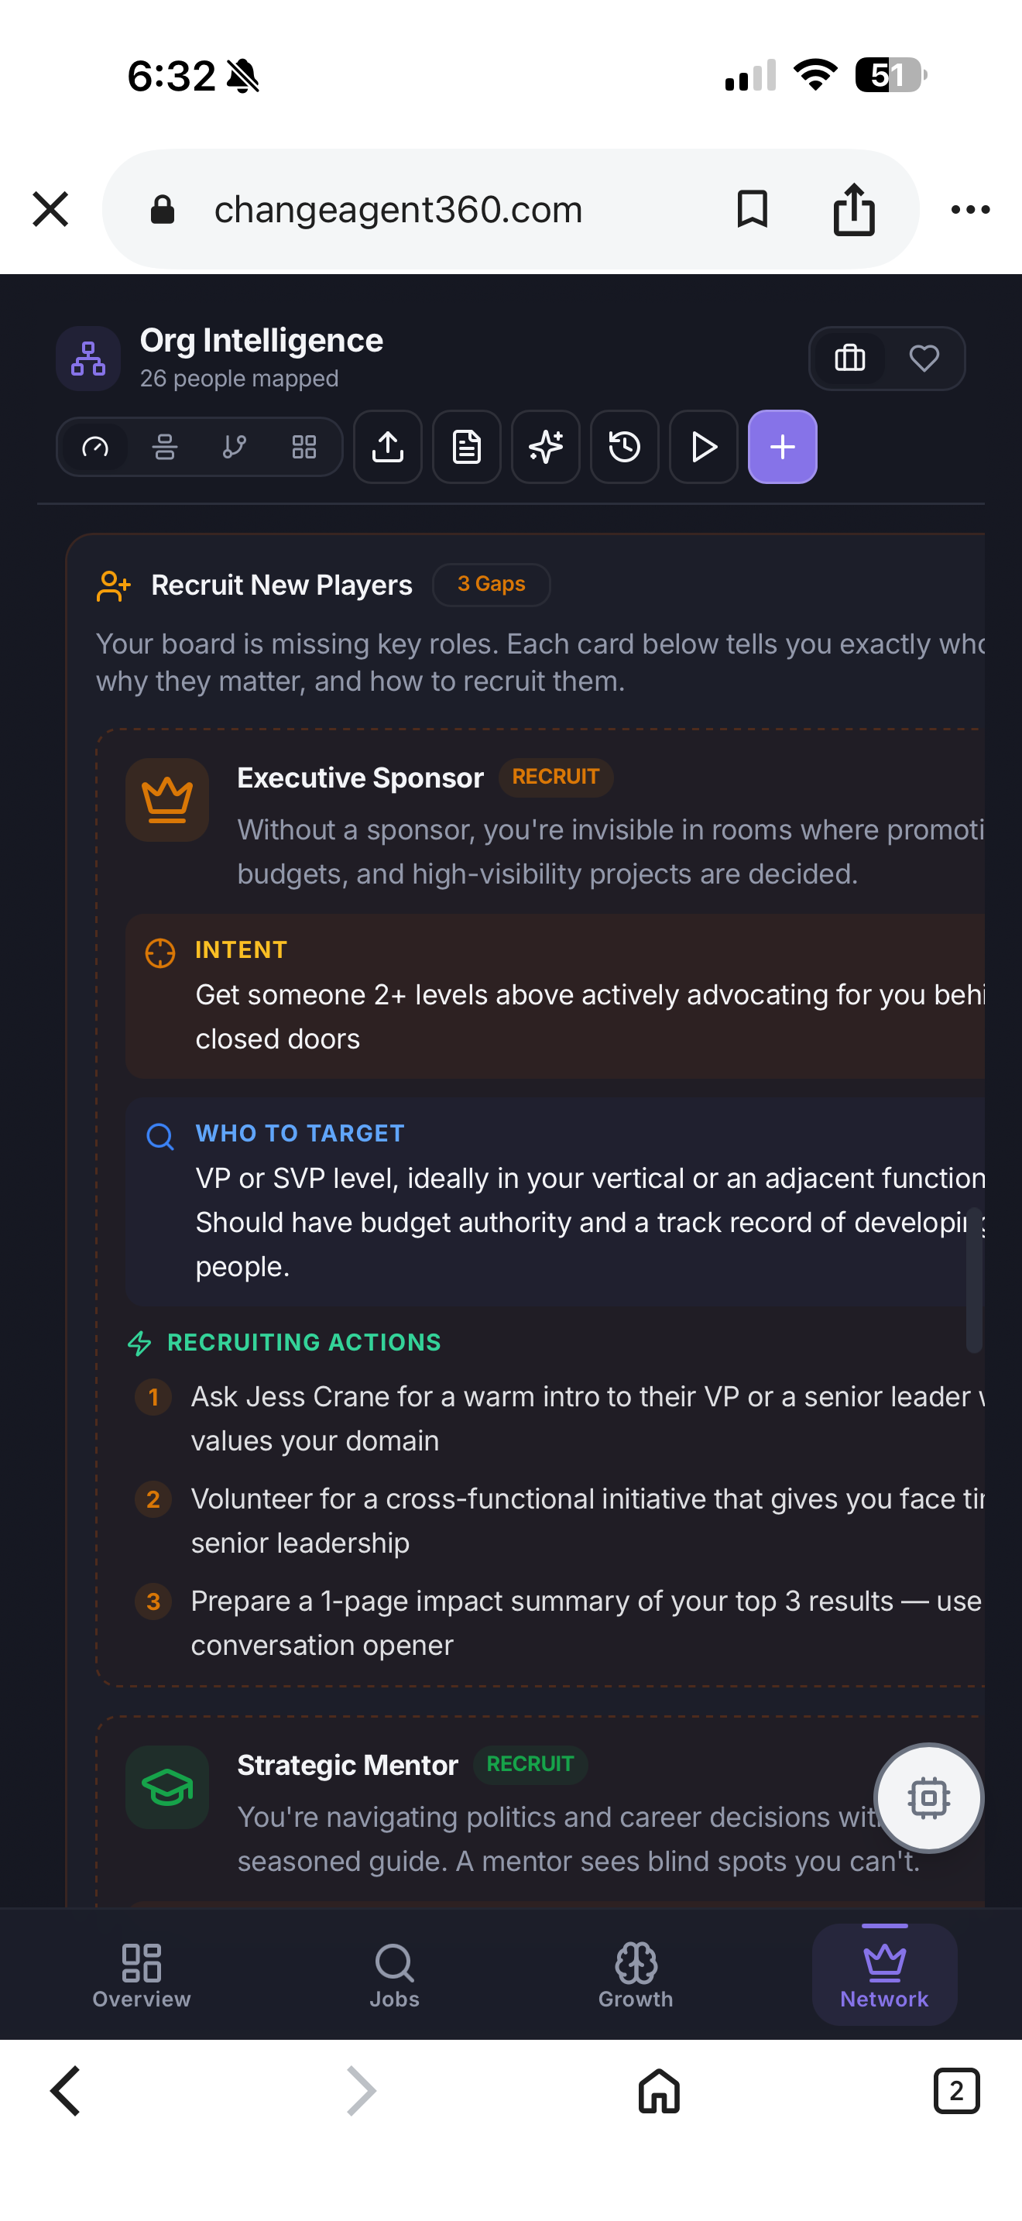
Task: Click the document report icon
Action: pyautogui.click(x=466, y=447)
